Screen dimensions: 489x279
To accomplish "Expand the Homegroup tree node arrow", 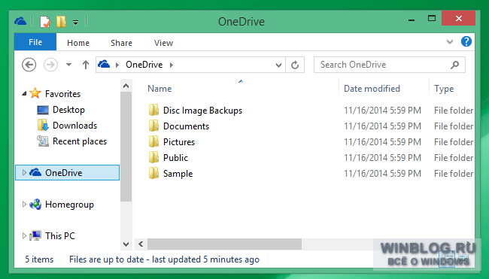I will pyautogui.click(x=24, y=205).
